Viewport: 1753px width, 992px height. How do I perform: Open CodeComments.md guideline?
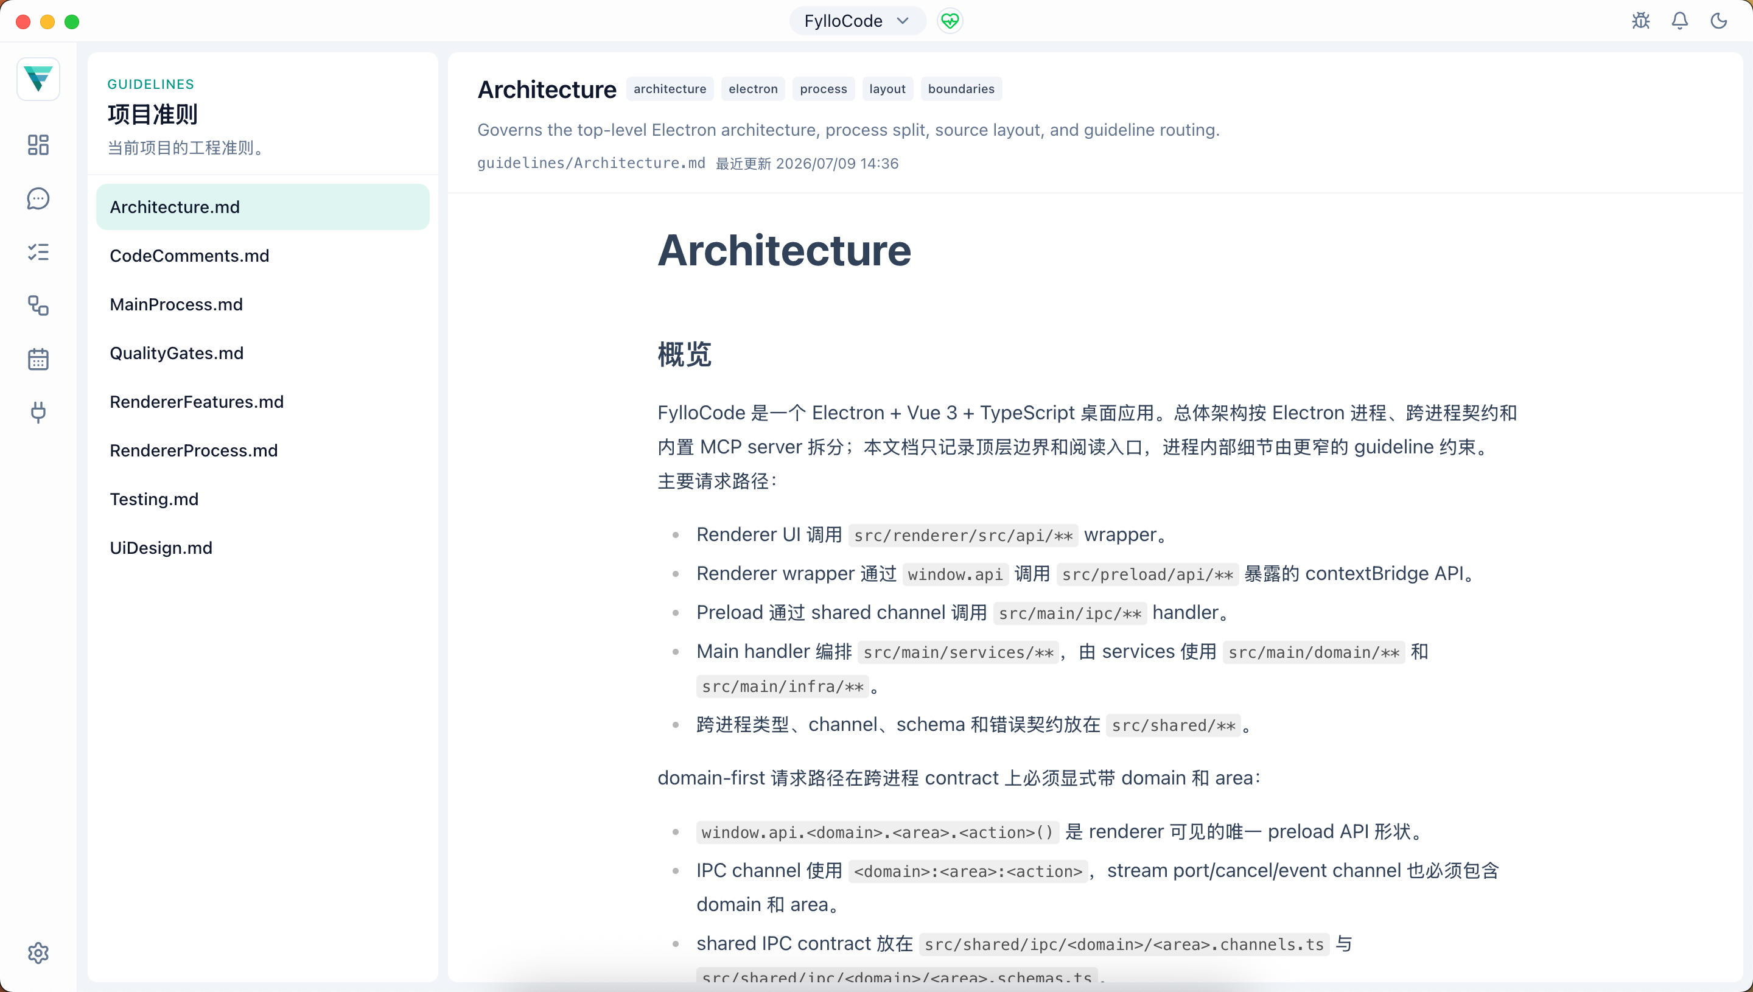pos(262,256)
